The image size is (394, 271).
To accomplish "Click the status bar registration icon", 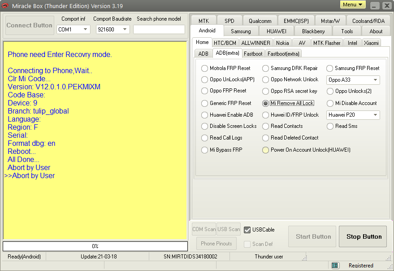I will 334,266.
